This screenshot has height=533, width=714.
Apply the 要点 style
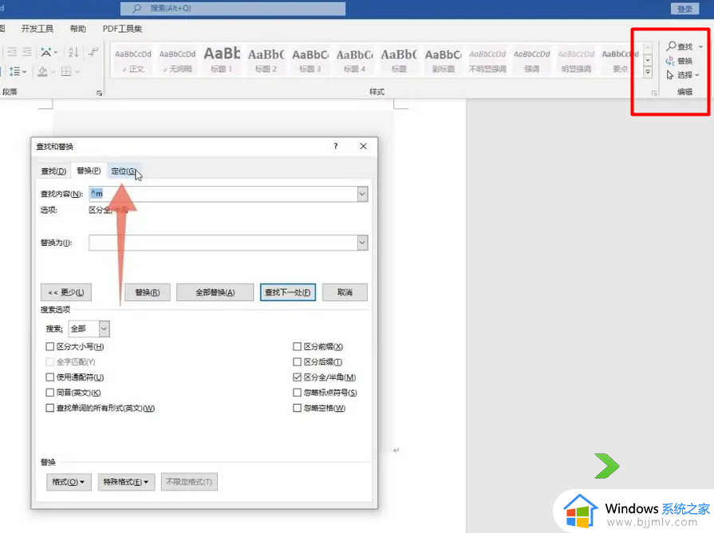click(620, 61)
